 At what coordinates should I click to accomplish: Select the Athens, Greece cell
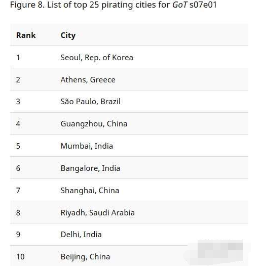click(88, 80)
